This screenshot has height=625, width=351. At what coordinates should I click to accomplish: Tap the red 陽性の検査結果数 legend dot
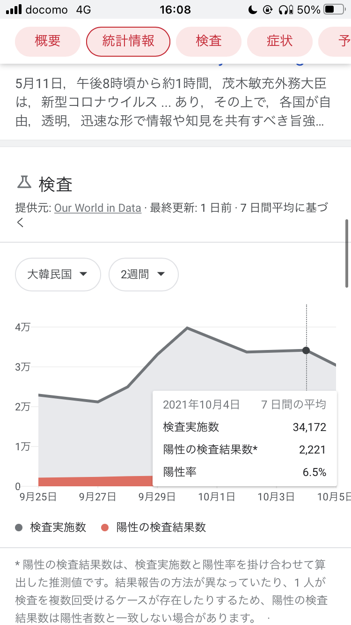105,528
